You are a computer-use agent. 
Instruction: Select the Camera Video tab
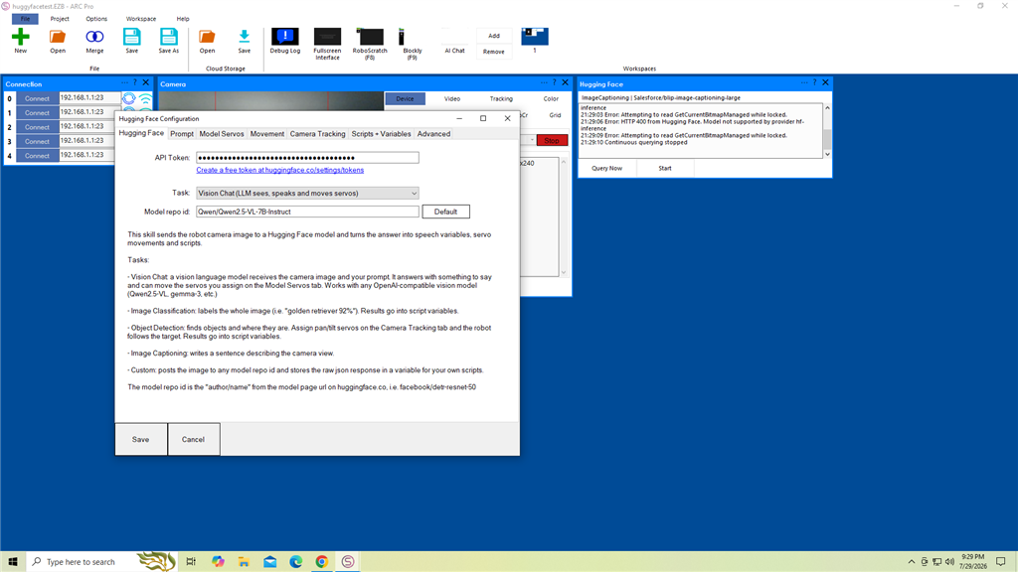[452, 98]
